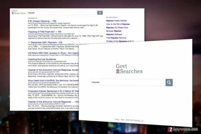This screenshot has width=201, height=134.
Task: Click the fbi.gov db-cooper-hijacking URL text
Action: tap(49, 23)
